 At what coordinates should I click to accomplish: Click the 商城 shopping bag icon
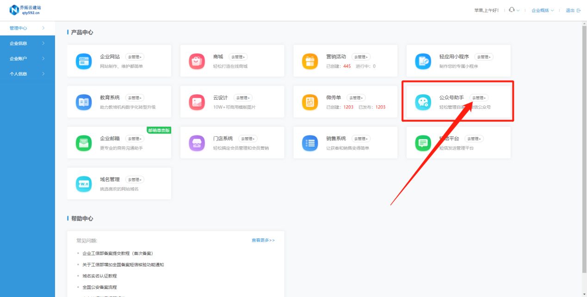pyautogui.click(x=196, y=61)
